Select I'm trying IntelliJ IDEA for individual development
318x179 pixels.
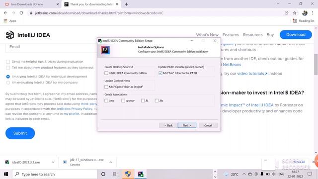pyautogui.click(x=8, y=77)
